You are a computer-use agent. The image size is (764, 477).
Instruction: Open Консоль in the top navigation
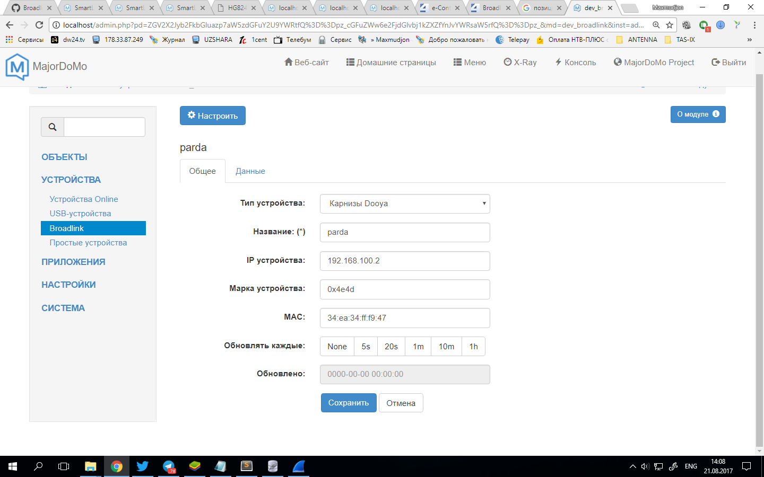pyautogui.click(x=576, y=63)
